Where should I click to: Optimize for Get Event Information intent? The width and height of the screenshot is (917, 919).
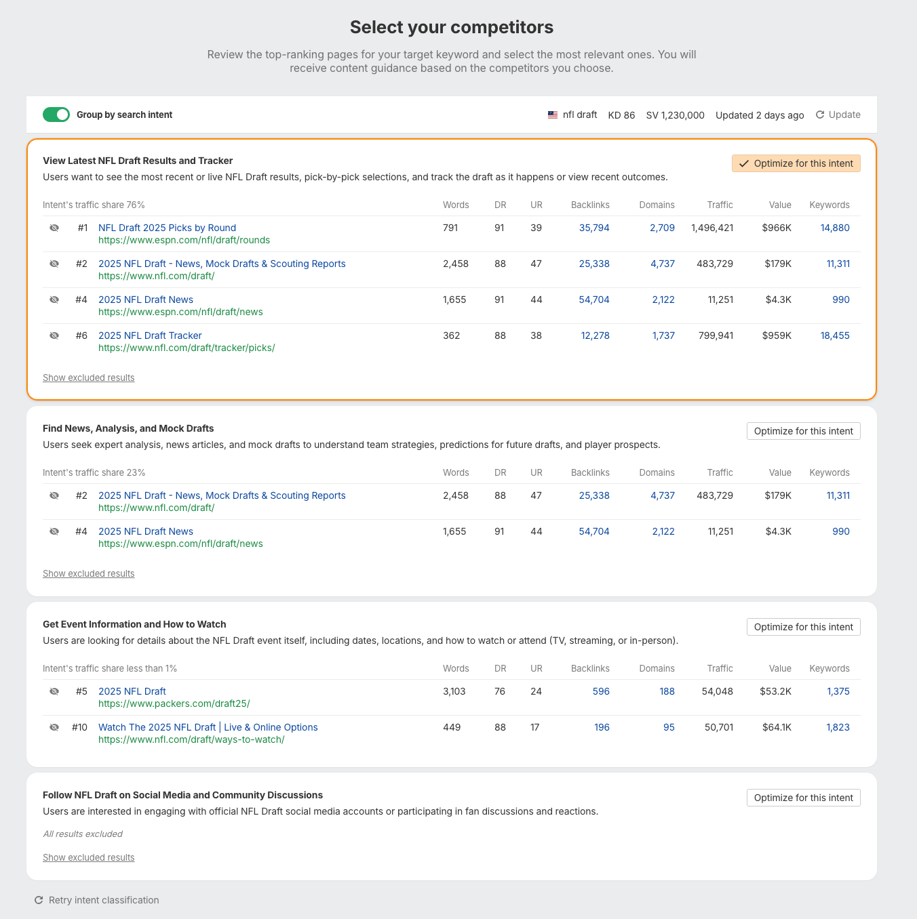tap(803, 627)
